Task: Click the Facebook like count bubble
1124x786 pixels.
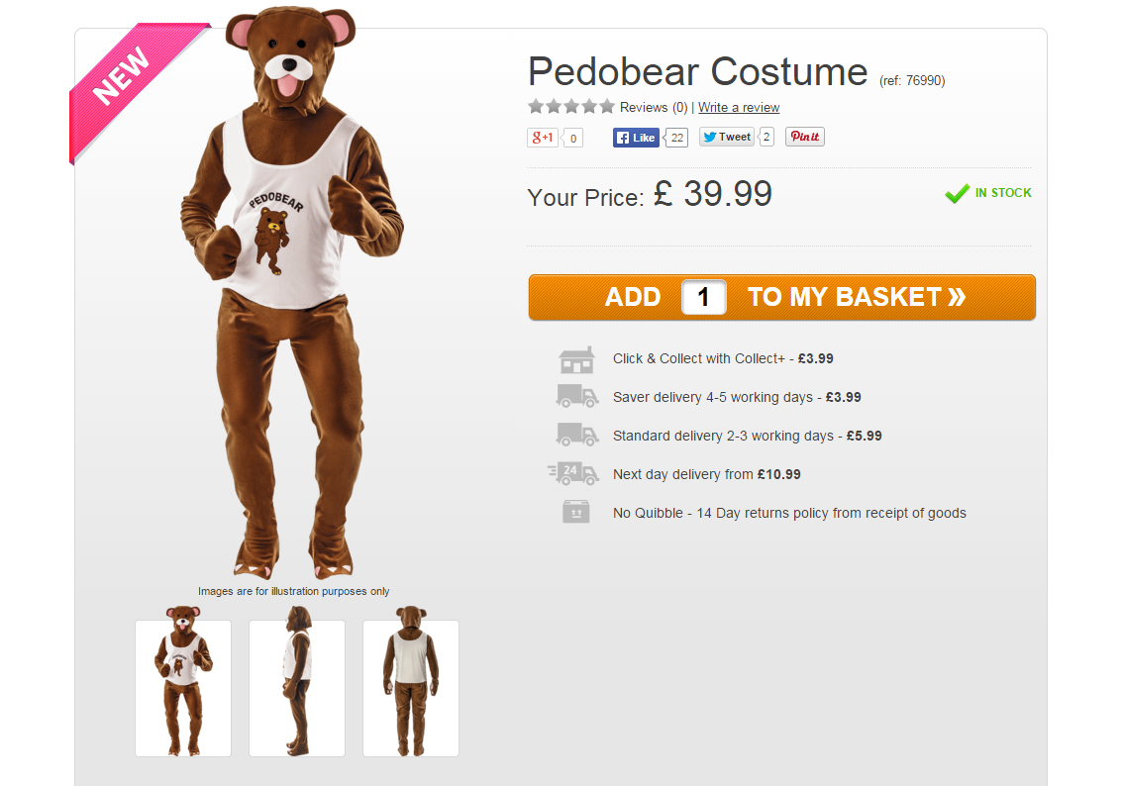Action: (x=677, y=138)
